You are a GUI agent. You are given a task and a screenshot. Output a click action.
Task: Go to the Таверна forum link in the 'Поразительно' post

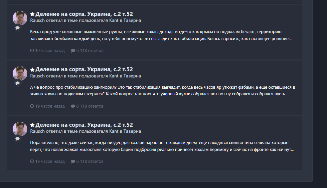(132, 131)
